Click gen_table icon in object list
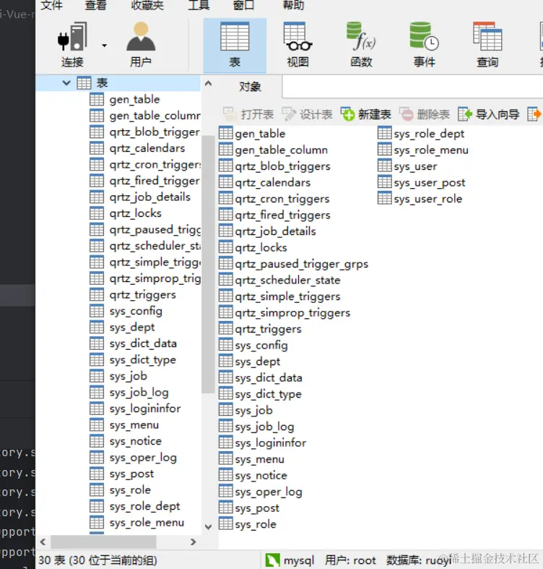Image resolution: width=543 pixels, height=569 pixels. [226, 133]
